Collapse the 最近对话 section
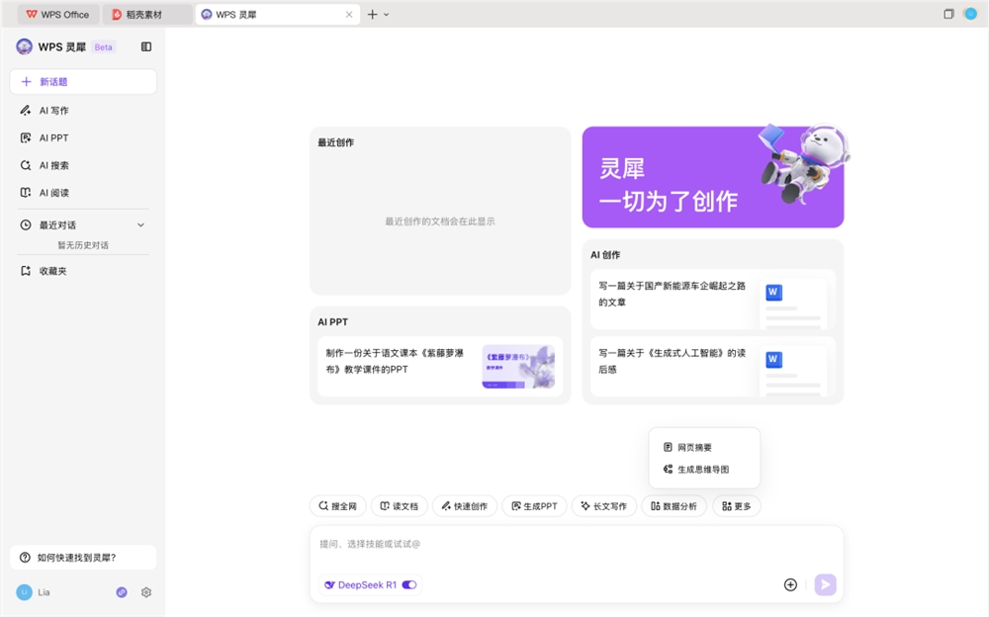Image resolution: width=989 pixels, height=617 pixels. coord(141,223)
